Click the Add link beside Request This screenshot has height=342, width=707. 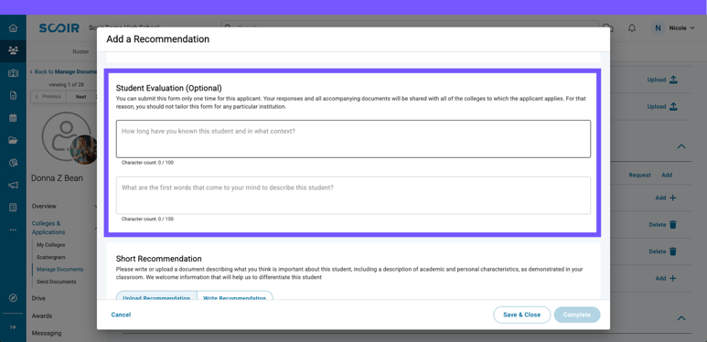[667, 175]
